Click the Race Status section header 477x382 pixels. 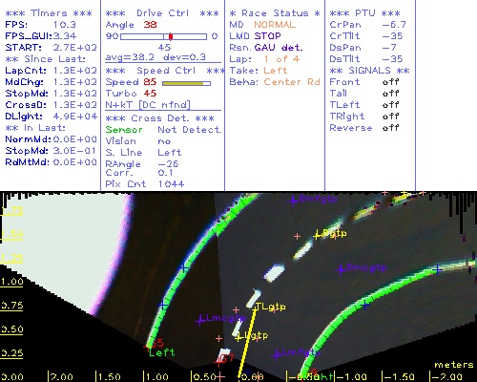(x=275, y=13)
